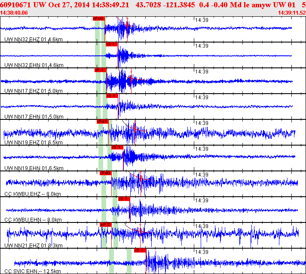Click the 14:39 tick label on top trace

202,20
